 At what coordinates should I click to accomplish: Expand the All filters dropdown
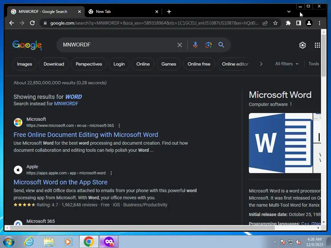coord(287,64)
